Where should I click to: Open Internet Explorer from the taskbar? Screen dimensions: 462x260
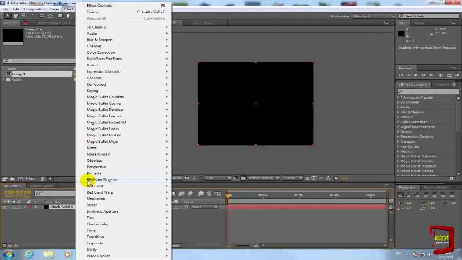point(29,255)
